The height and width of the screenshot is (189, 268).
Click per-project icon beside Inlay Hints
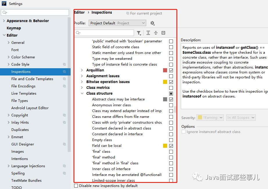coord(65,123)
